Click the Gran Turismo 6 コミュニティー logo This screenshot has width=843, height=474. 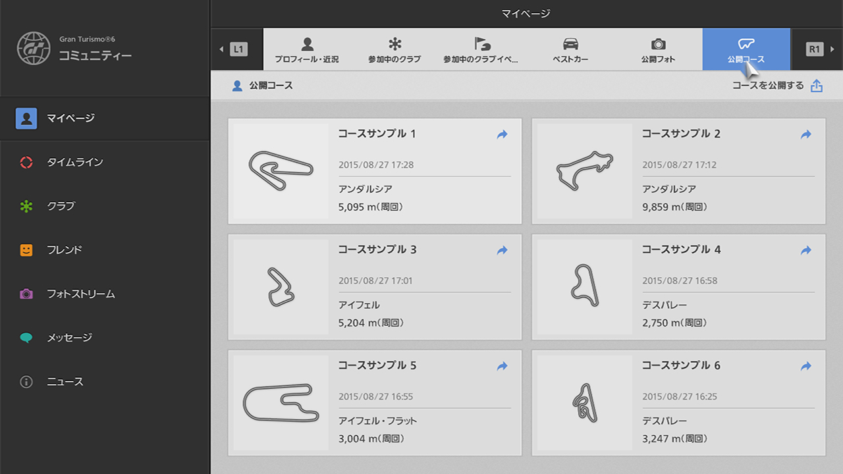click(75, 48)
